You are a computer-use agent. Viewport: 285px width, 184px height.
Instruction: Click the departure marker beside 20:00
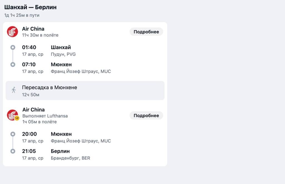pos(12,134)
